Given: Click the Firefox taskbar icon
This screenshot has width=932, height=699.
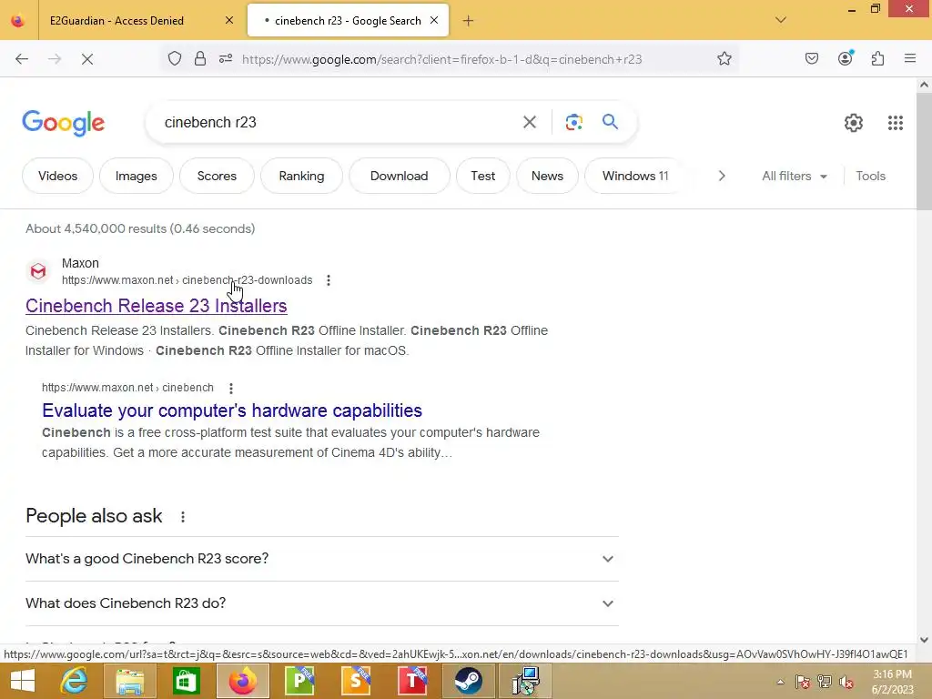Looking at the screenshot, I should tap(242, 681).
